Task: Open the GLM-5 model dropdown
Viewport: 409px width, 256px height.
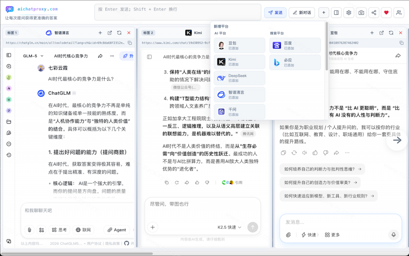Action: click(x=33, y=56)
